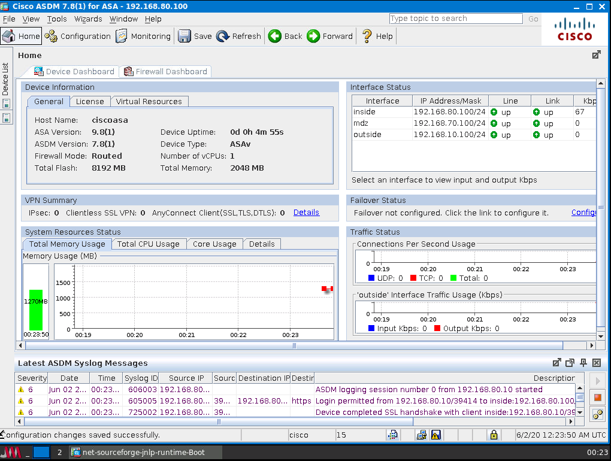
Task: Save configuration with the floppy disk icon
Action: pyautogui.click(x=195, y=36)
